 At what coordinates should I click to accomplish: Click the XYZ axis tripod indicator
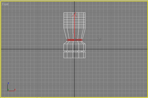click(11, 87)
